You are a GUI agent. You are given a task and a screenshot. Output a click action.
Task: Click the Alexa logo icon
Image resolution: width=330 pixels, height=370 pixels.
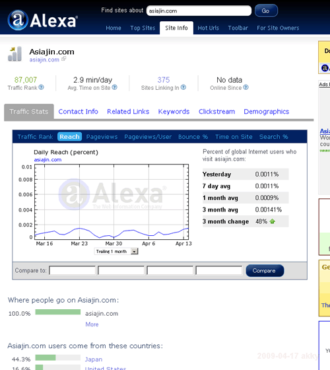[18, 20]
